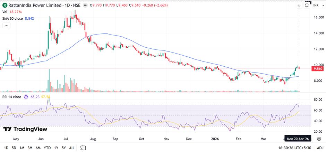
Task: Open chart settings gear icon at bottom right
Action: [318, 138]
